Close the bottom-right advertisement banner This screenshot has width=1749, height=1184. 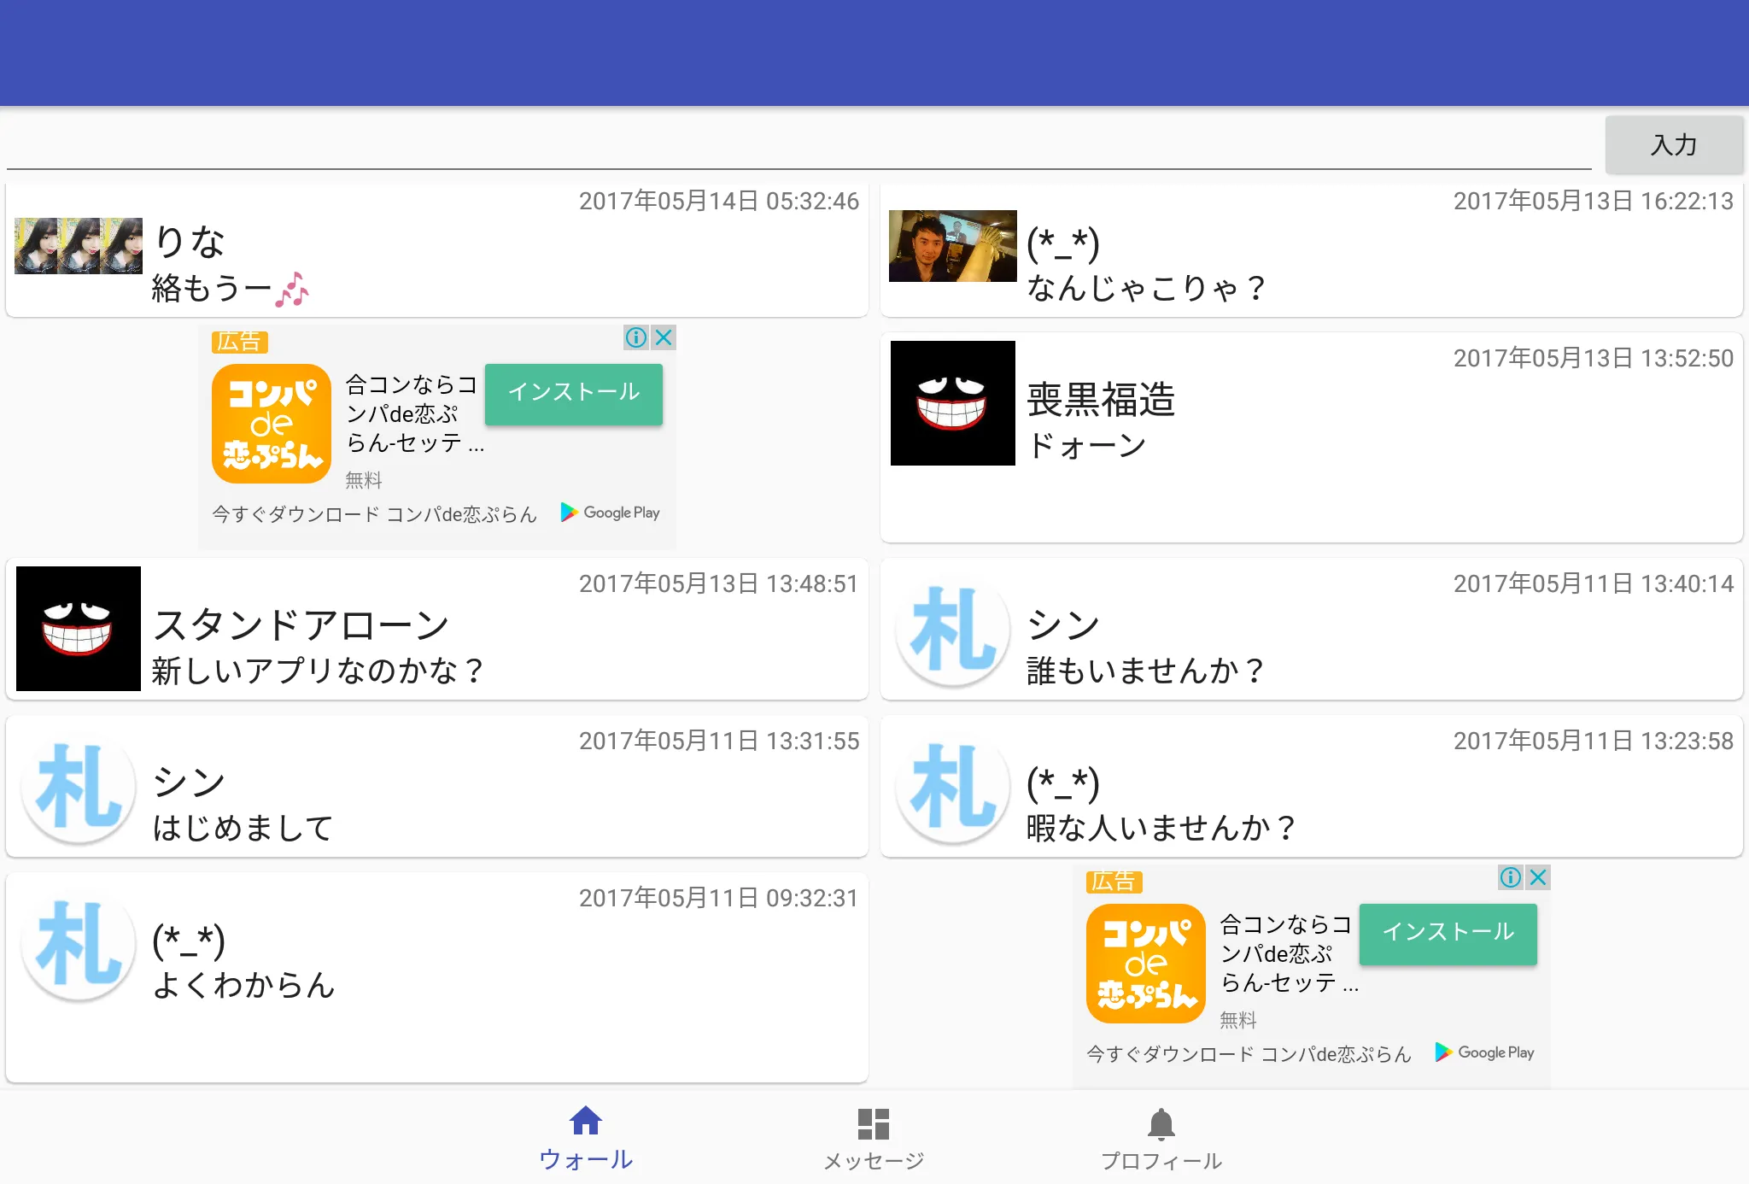[1538, 877]
